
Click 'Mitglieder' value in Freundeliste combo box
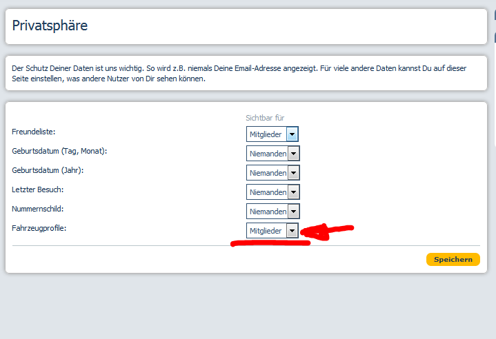point(266,134)
